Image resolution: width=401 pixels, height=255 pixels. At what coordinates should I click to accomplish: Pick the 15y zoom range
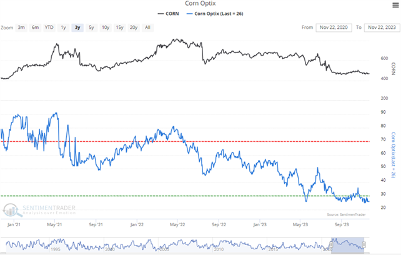click(119, 27)
